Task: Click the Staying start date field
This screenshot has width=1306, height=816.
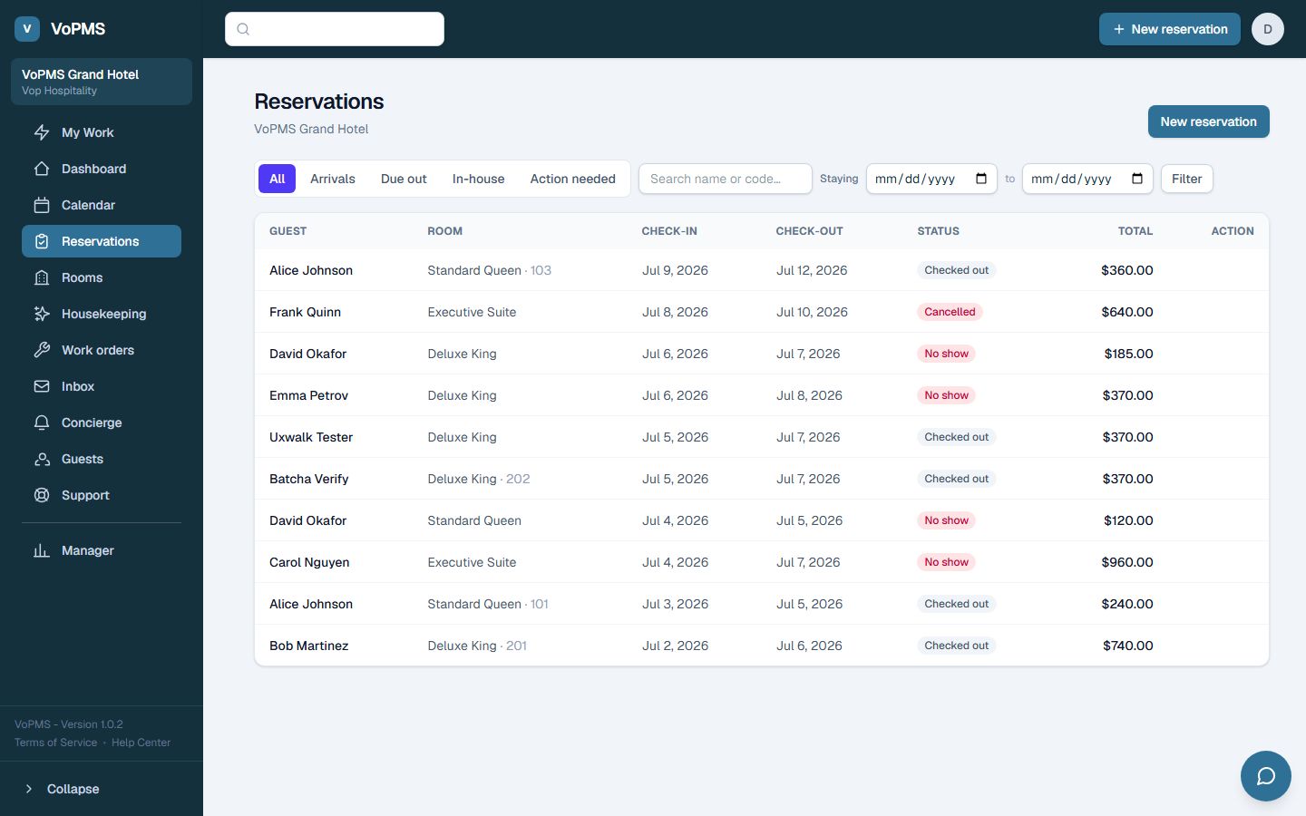Action: (931, 179)
